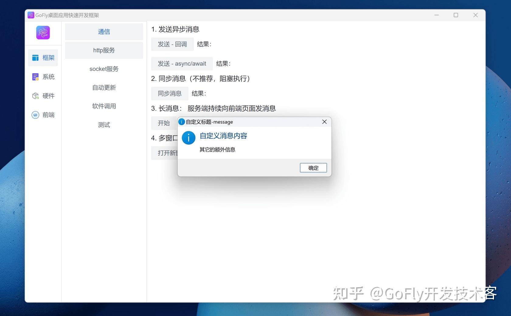Click the GoFly purple logo above the sidebar
This screenshot has height=316, width=511.
pyautogui.click(x=43, y=33)
